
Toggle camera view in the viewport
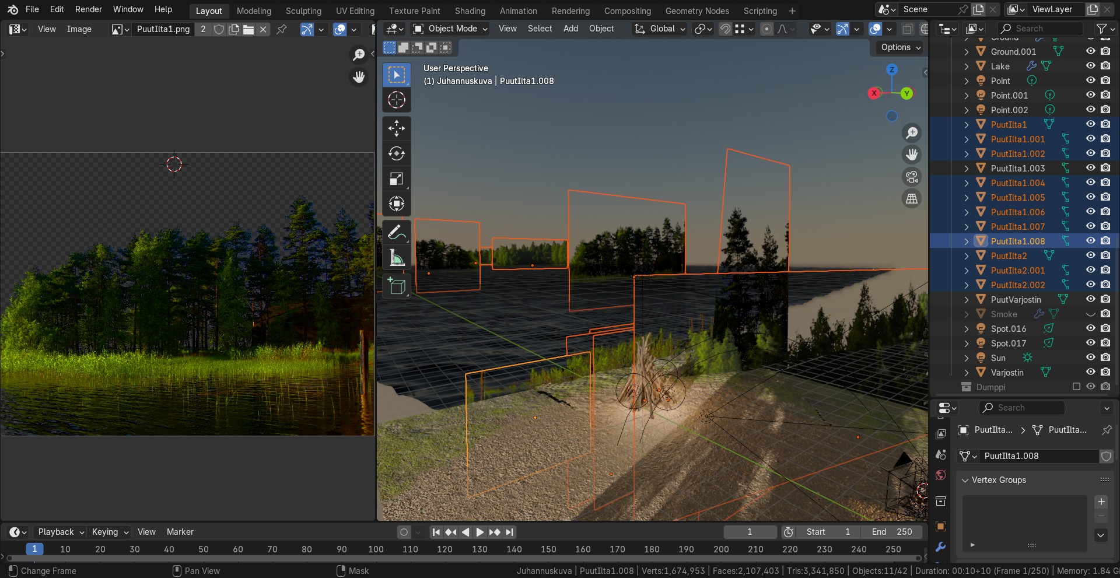coord(912,177)
